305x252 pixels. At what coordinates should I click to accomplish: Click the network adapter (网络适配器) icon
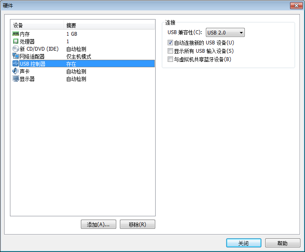(16, 56)
